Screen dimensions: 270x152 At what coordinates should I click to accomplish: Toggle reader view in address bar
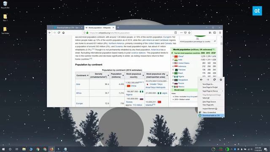(175, 33)
